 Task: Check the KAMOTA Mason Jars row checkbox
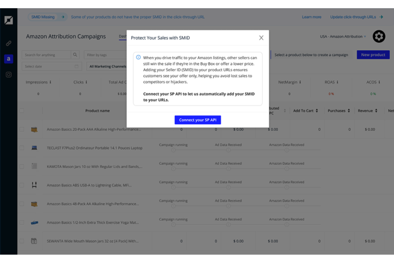tap(22, 167)
